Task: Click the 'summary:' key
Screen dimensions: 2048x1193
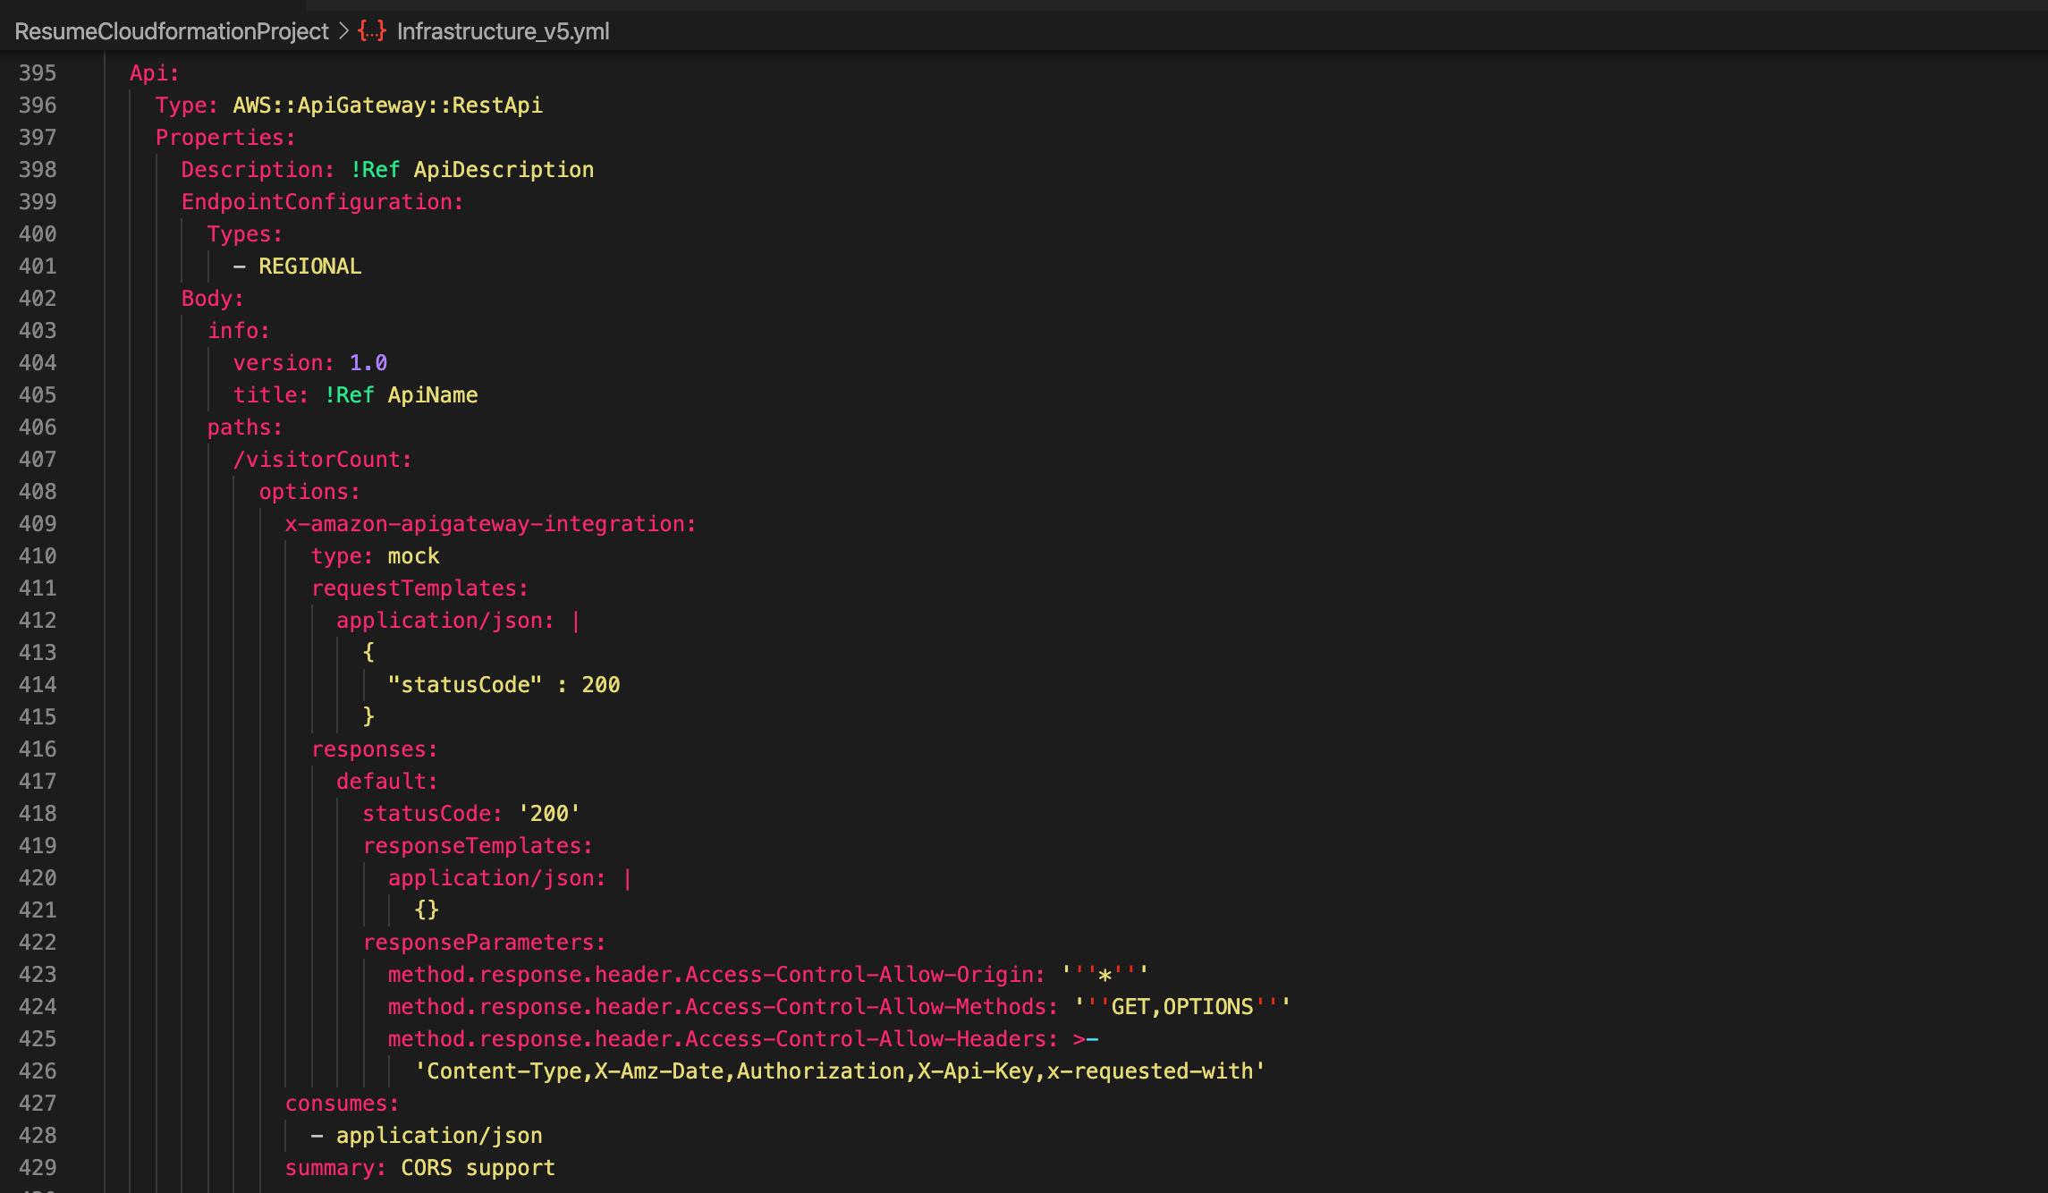Action: coord(335,1168)
